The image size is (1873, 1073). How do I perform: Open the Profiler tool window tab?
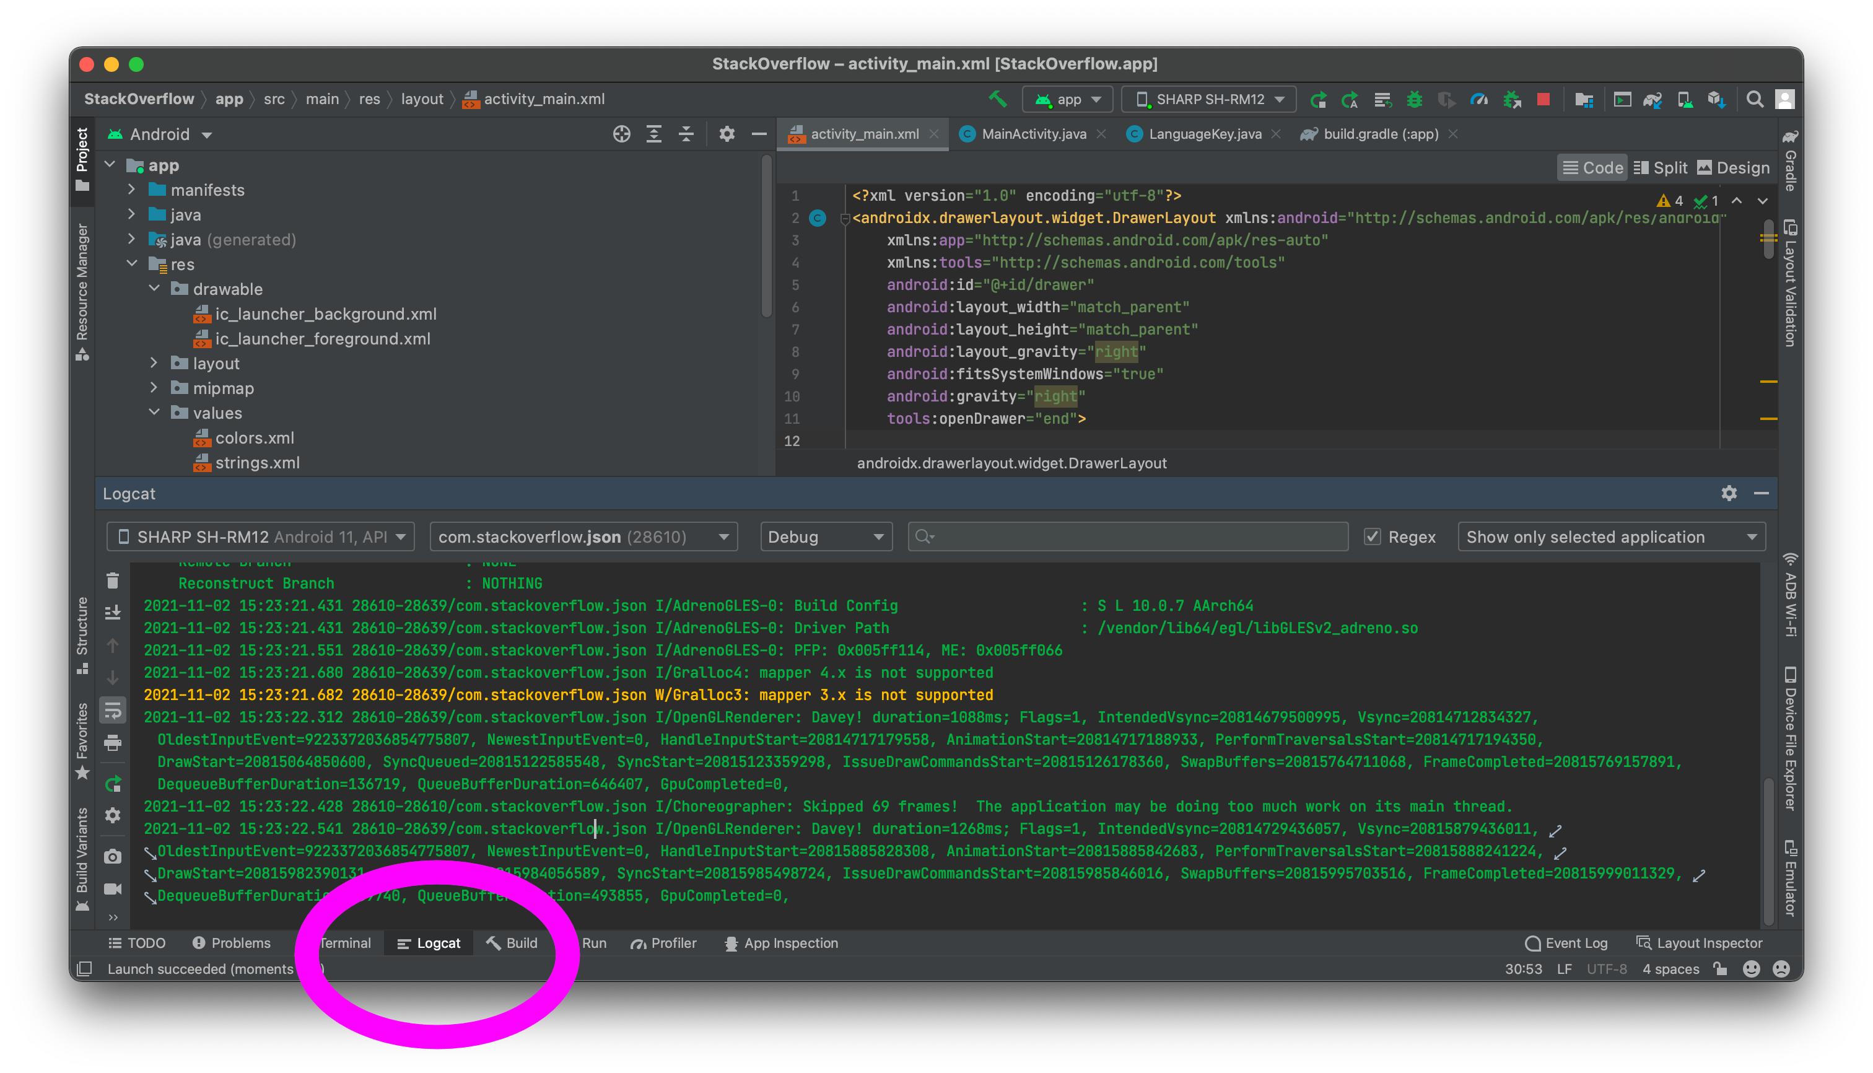664,944
